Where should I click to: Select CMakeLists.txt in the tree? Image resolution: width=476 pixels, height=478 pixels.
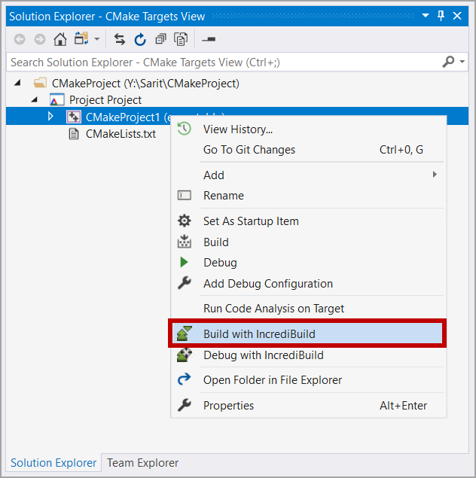(121, 134)
